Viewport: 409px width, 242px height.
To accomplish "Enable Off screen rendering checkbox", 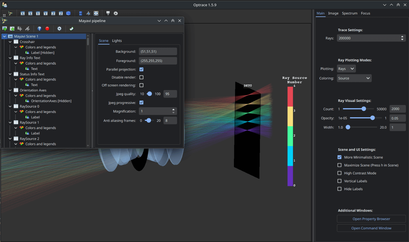I will pos(141,85).
